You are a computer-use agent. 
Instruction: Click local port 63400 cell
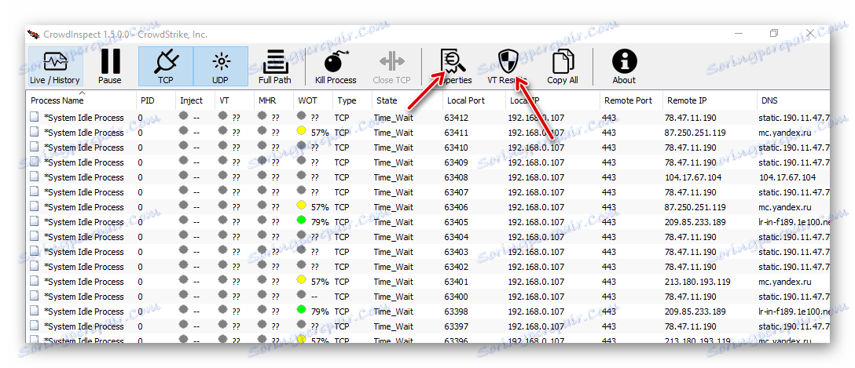click(457, 297)
